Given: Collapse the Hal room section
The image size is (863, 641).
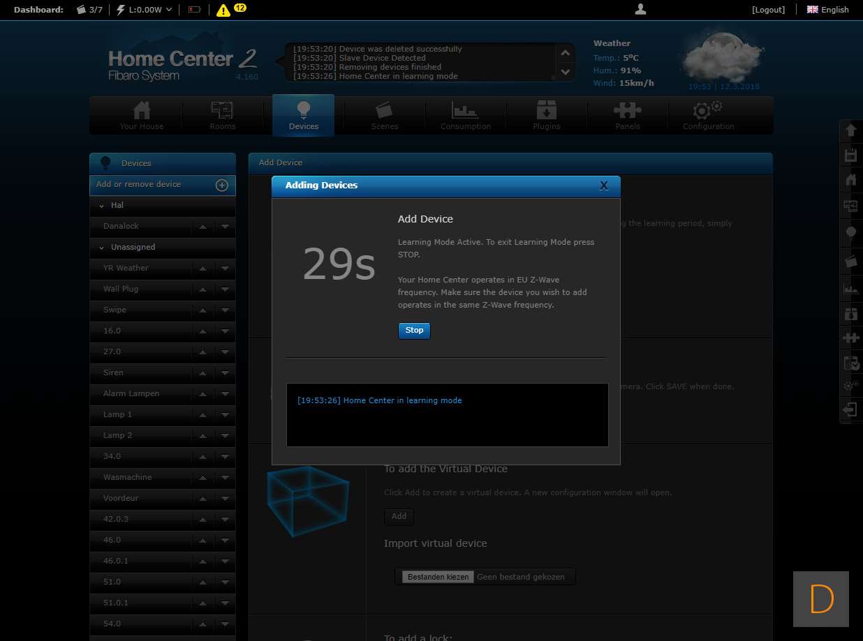Looking at the screenshot, I should 102,206.
